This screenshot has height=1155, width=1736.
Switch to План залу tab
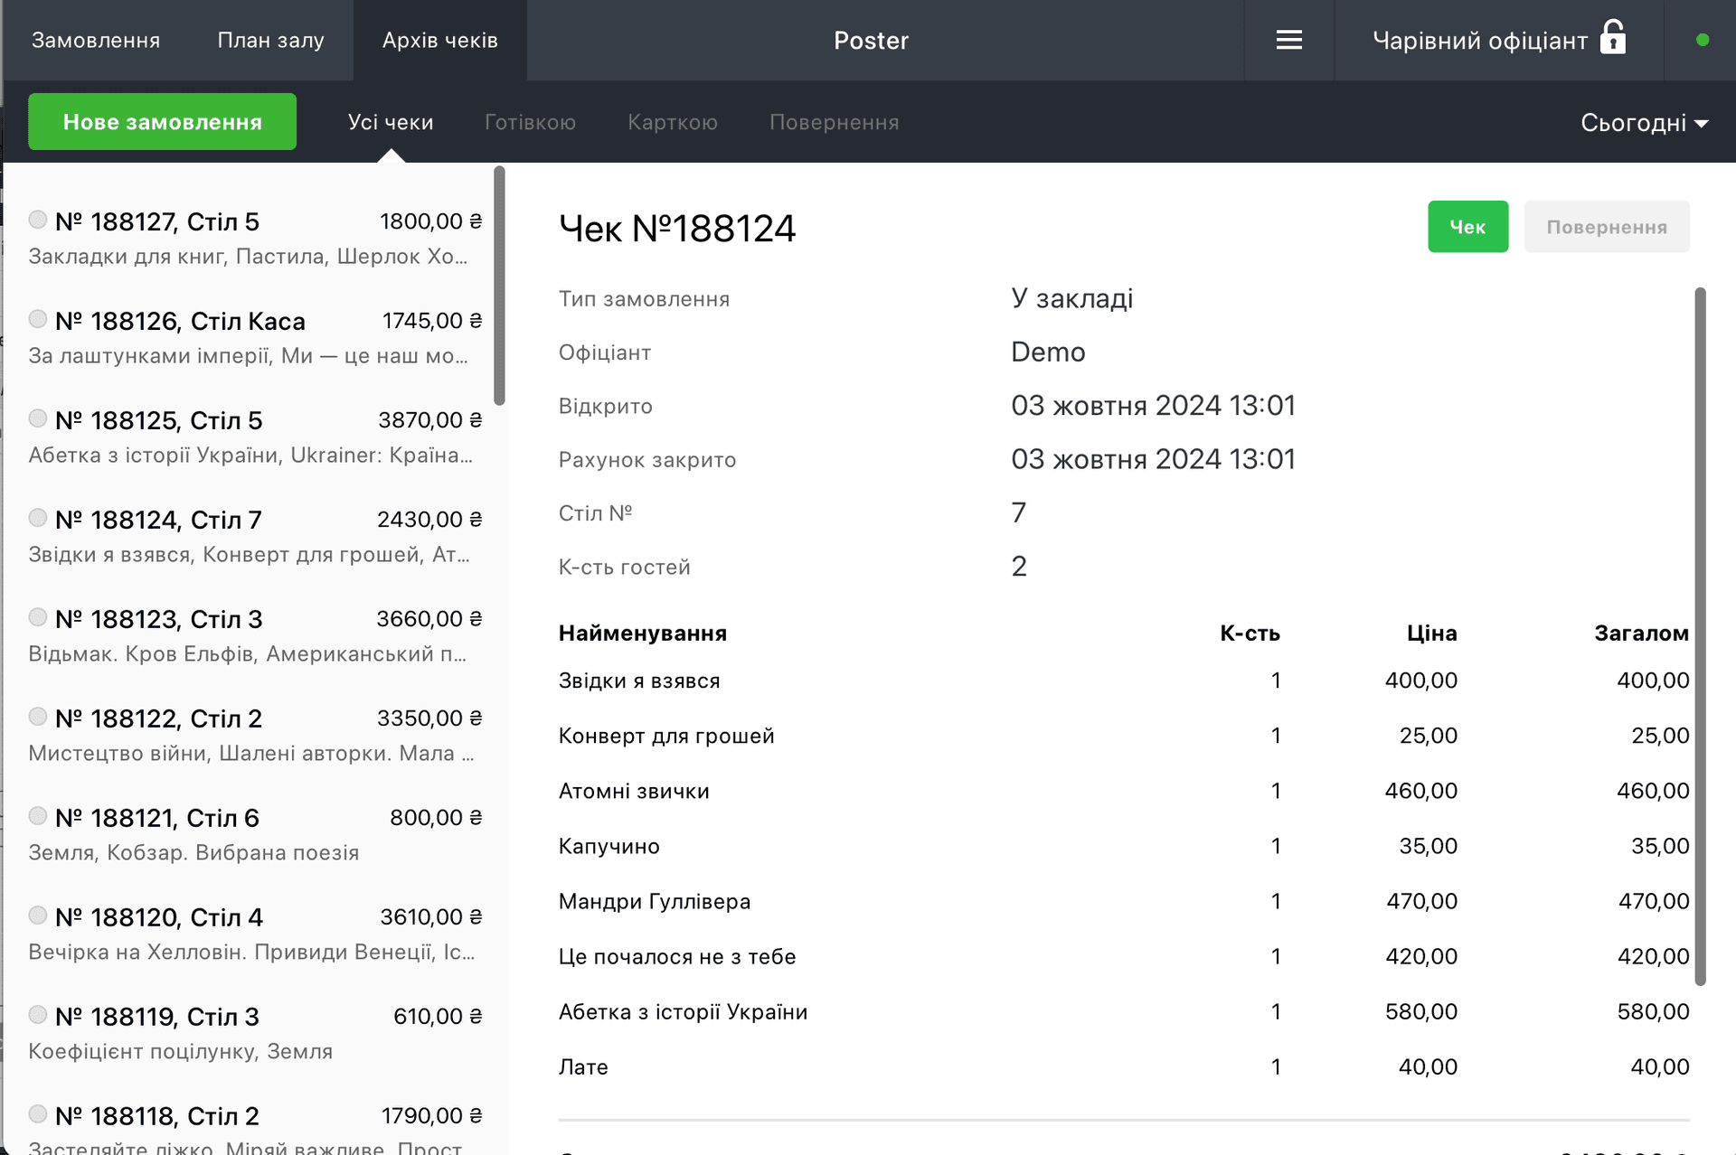click(x=270, y=41)
